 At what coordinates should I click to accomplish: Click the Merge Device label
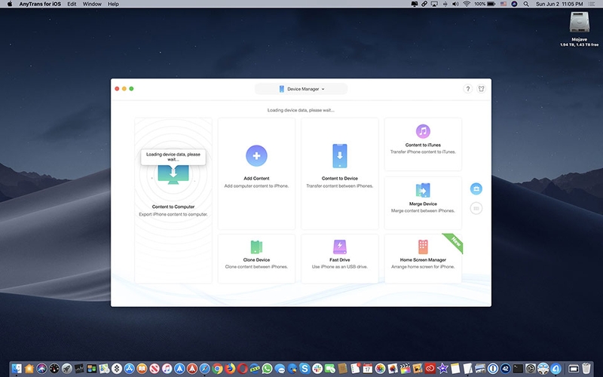pos(423,204)
